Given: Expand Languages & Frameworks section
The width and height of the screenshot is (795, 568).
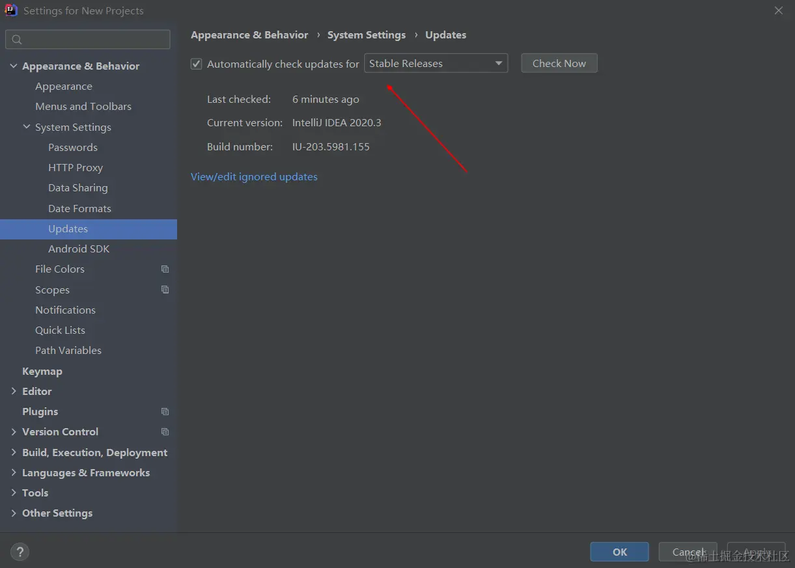Looking at the screenshot, I should (x=14, y=472).
